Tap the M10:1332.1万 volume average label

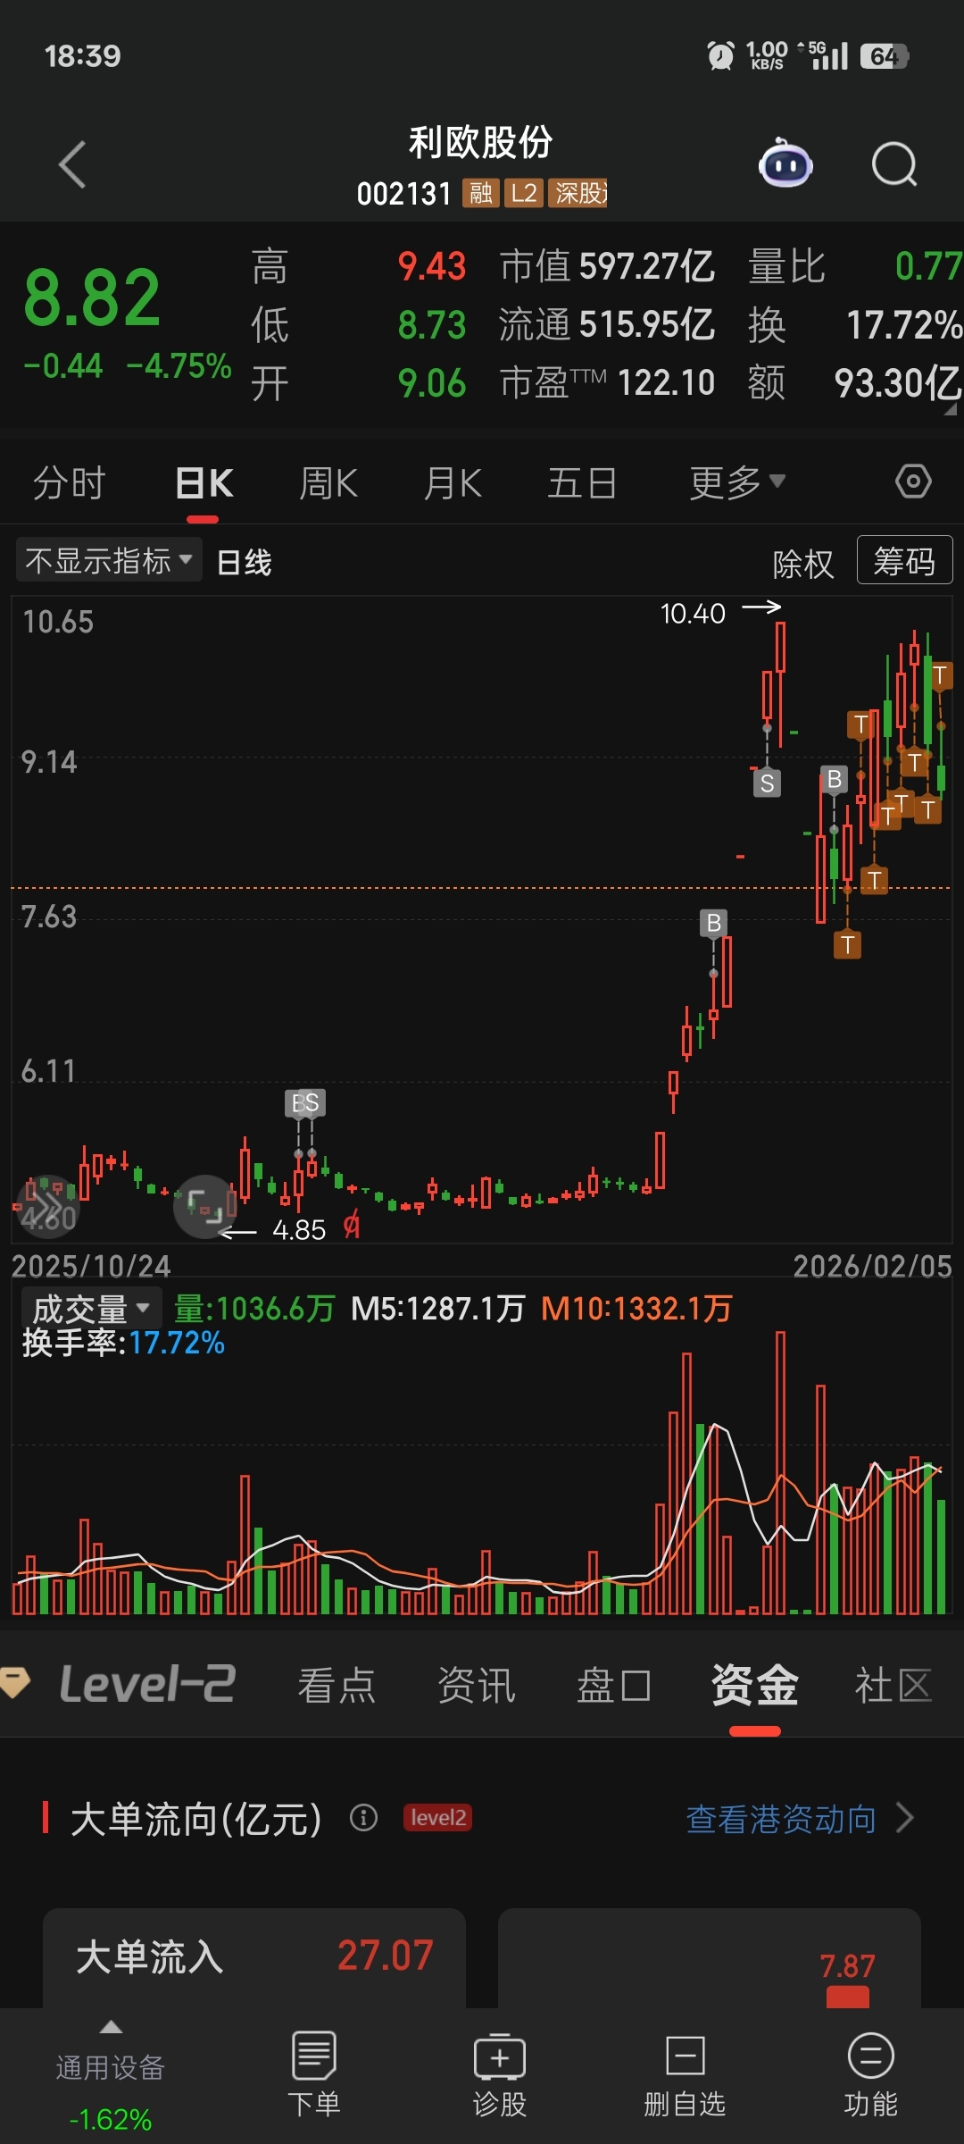(636, 1309)
